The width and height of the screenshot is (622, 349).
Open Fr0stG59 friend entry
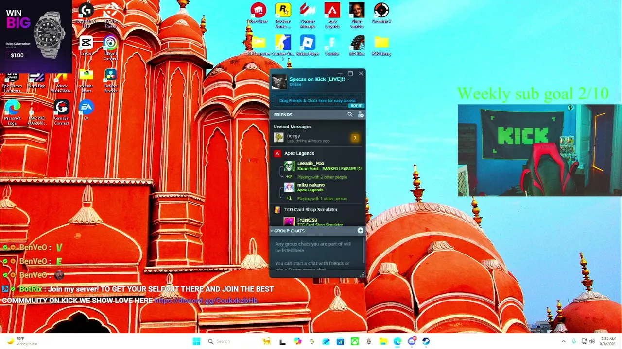(323, 222)
